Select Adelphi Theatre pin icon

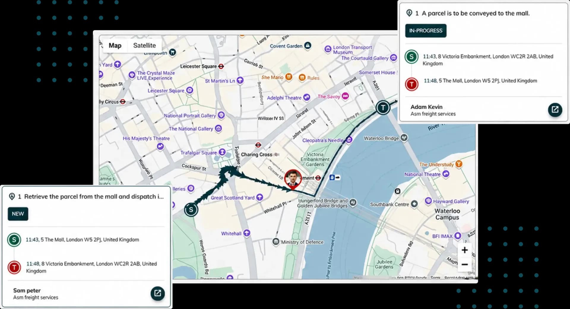pyautogui.click(x=307, y=97)
